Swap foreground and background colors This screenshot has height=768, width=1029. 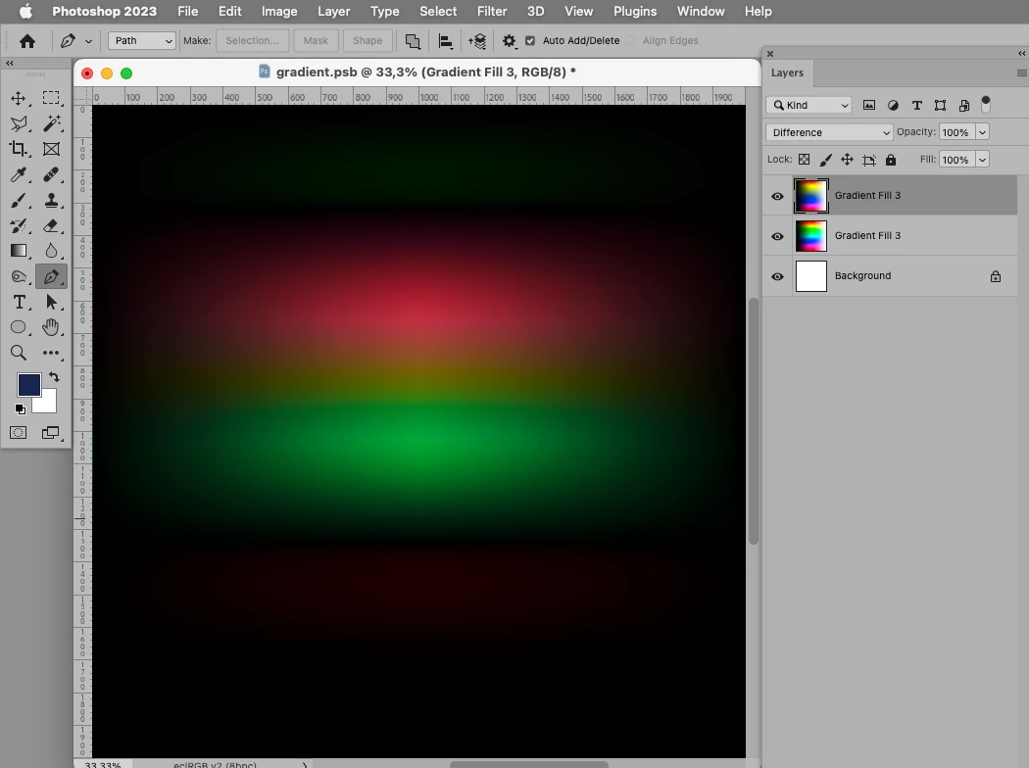(x=55, y=377)
